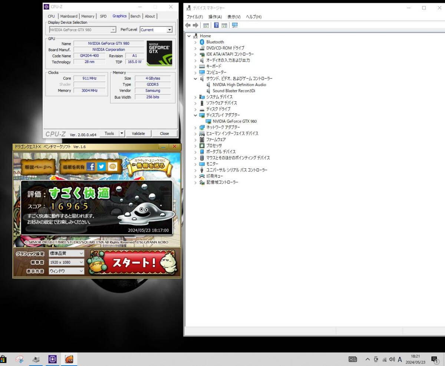Click the GPU Name field in CPU-Z
Screen dimensions: 445x366
(109, 43)
